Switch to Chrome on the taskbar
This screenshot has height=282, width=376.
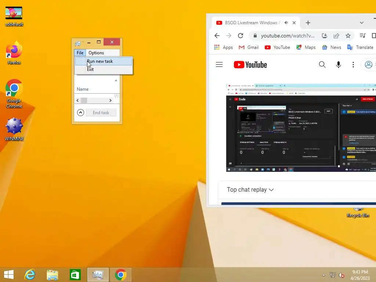120,275
